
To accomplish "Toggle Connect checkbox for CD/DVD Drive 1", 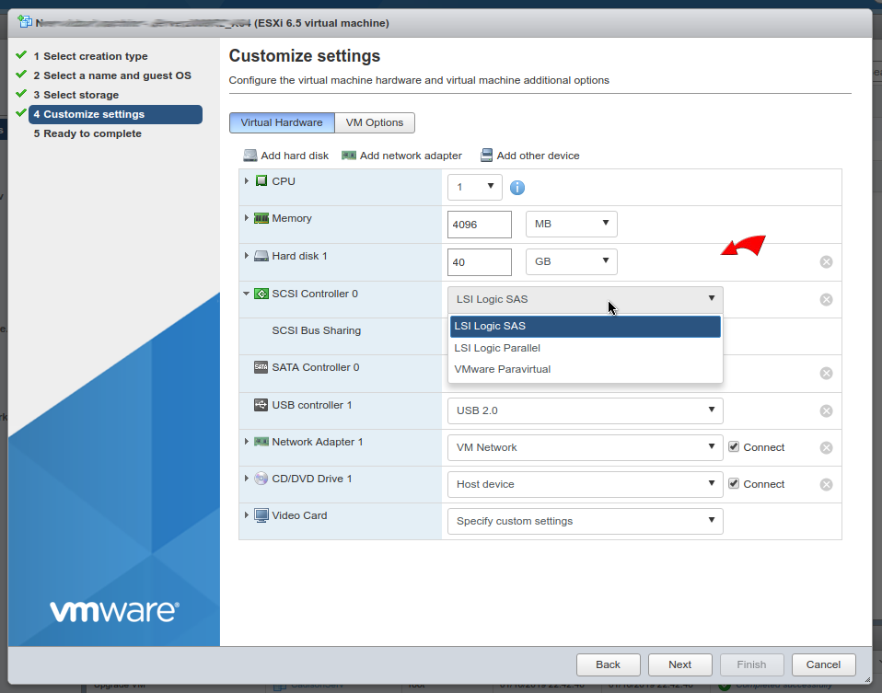I will point(734,483).
